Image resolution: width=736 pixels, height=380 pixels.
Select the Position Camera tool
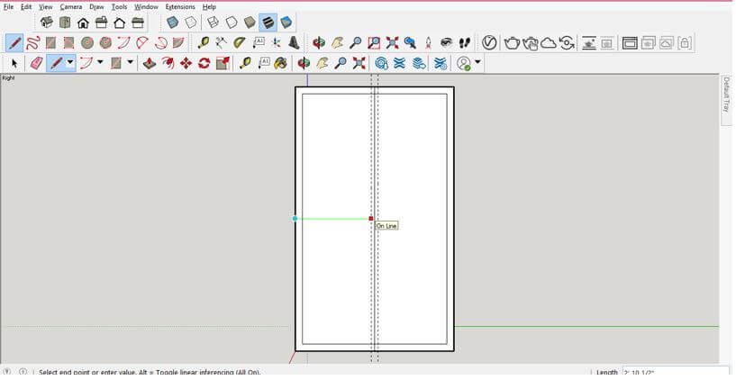(x=428, y=43)
